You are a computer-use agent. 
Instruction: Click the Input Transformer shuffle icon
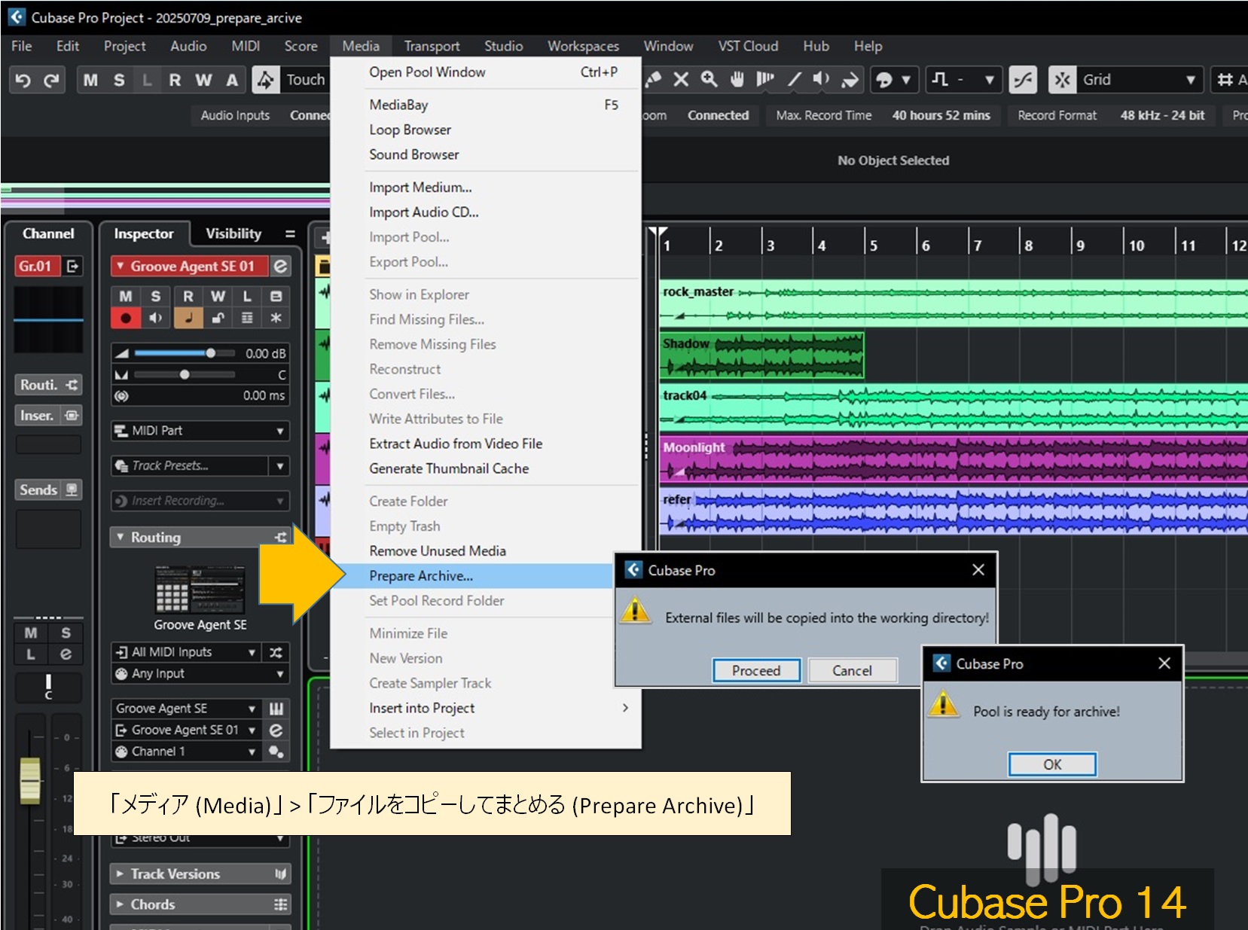pyautogui.click(x=276, y=652)
